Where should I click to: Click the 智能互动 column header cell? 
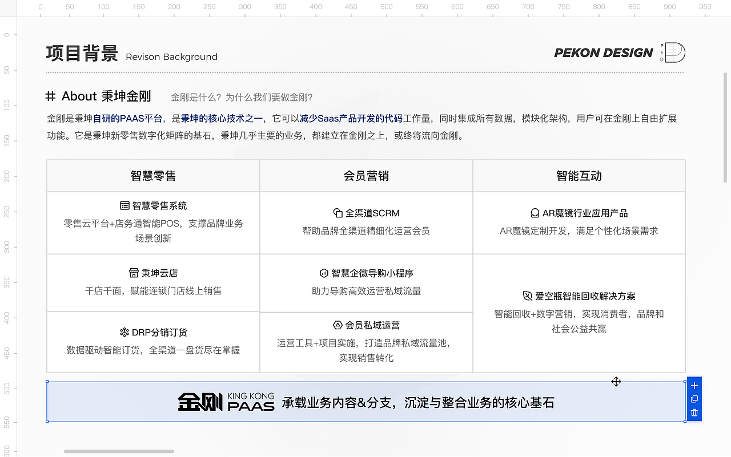579,176
